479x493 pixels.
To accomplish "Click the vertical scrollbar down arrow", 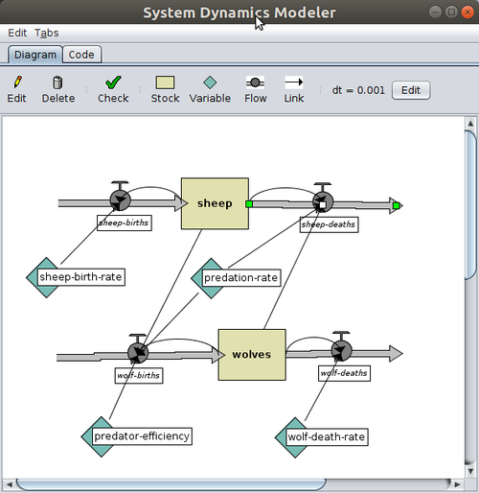I will (470, 471).
